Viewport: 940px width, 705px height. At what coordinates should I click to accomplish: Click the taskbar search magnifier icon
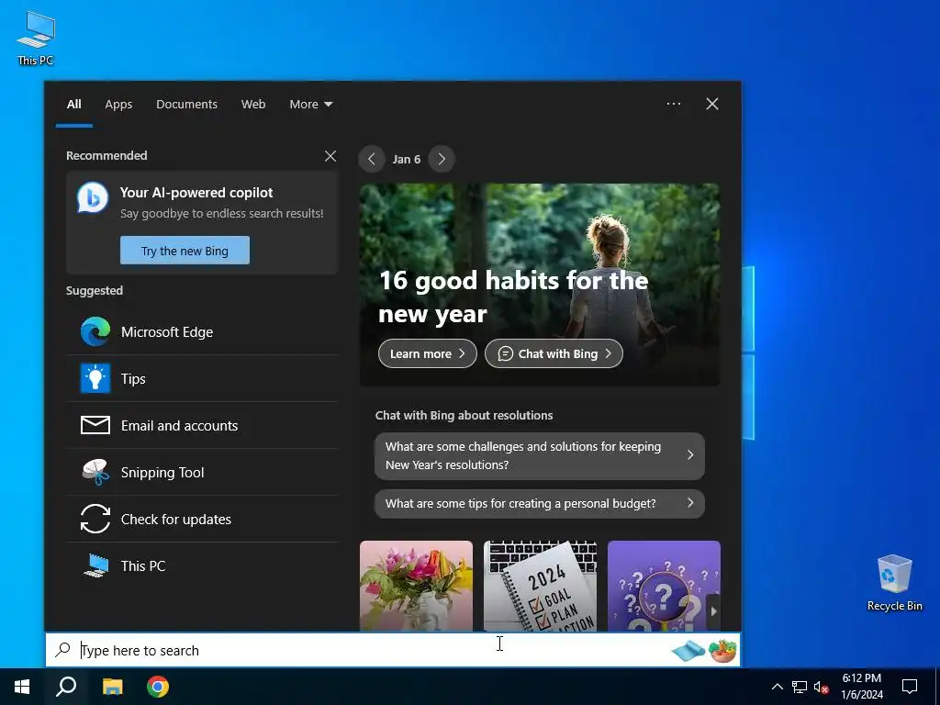(x=66, y=687)
